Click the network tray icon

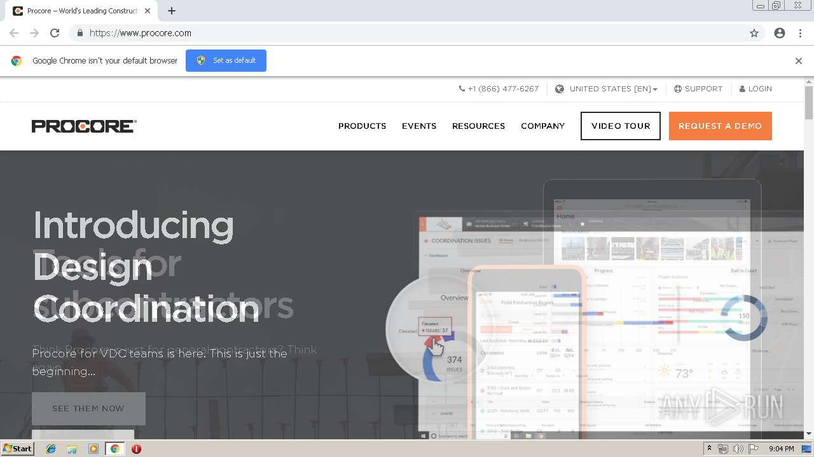(x=723, y=449)
